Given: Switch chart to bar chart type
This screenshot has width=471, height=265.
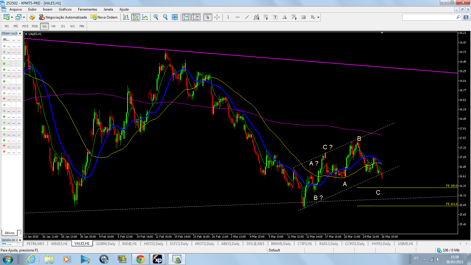Looking at the screenshot, I should pos(126,17).
